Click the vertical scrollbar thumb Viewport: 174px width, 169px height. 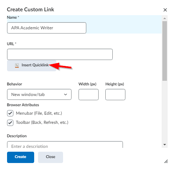pyautogui.click(x=164, y=51)
